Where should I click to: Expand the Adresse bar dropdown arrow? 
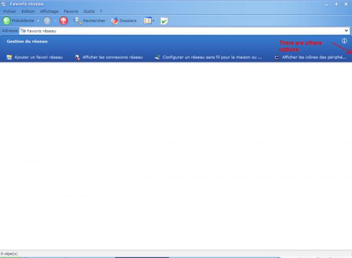tap(346, 31)
